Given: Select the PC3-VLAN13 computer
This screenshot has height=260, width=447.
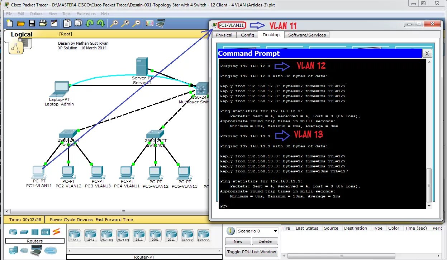Looking at the screenshot, I should tap(97, 172).
